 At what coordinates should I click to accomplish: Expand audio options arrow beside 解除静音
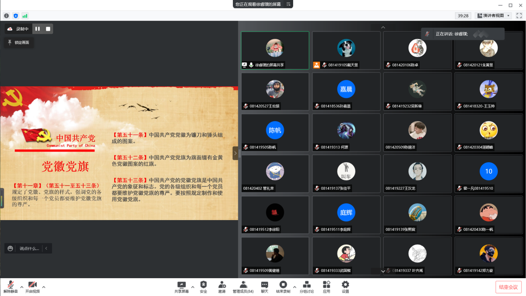click(x=22, y=287)
